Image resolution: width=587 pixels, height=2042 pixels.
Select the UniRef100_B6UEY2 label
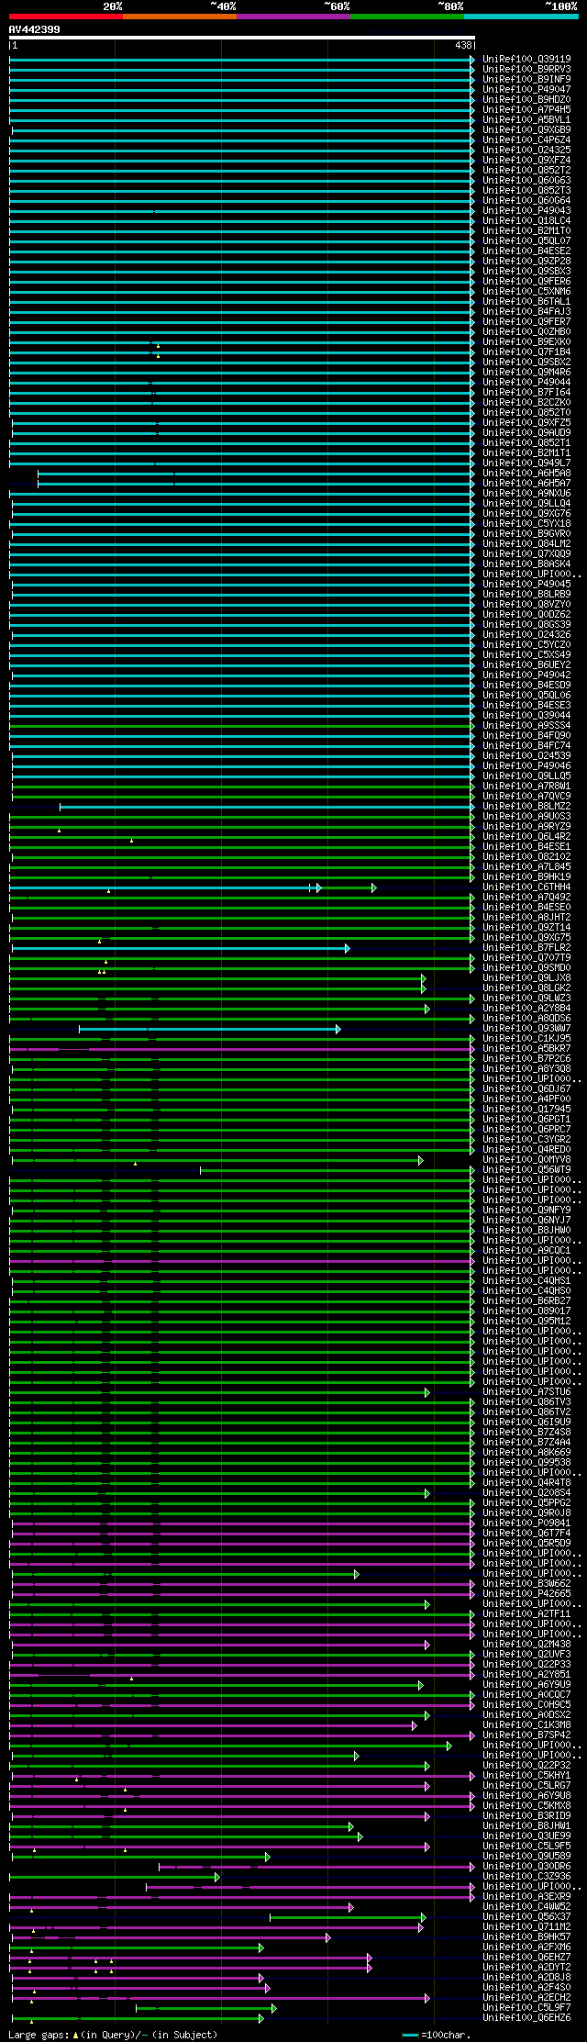tap(526, 665)
